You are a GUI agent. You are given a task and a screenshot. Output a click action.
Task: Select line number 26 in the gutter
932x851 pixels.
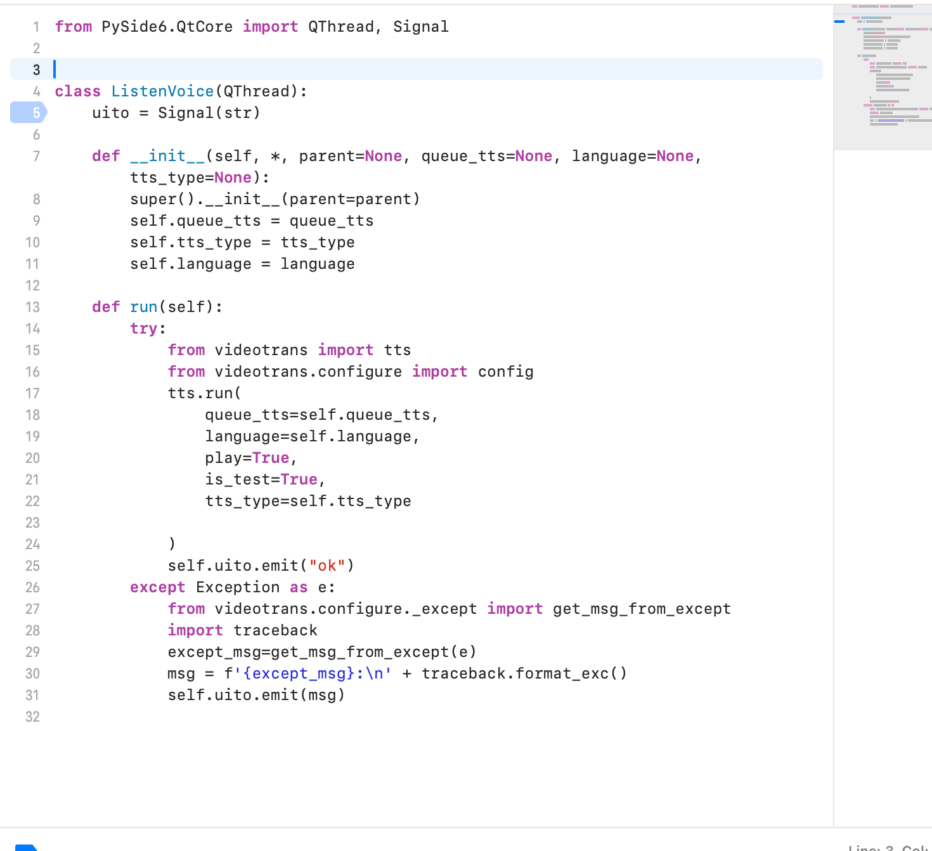click(x=32, y=587)
